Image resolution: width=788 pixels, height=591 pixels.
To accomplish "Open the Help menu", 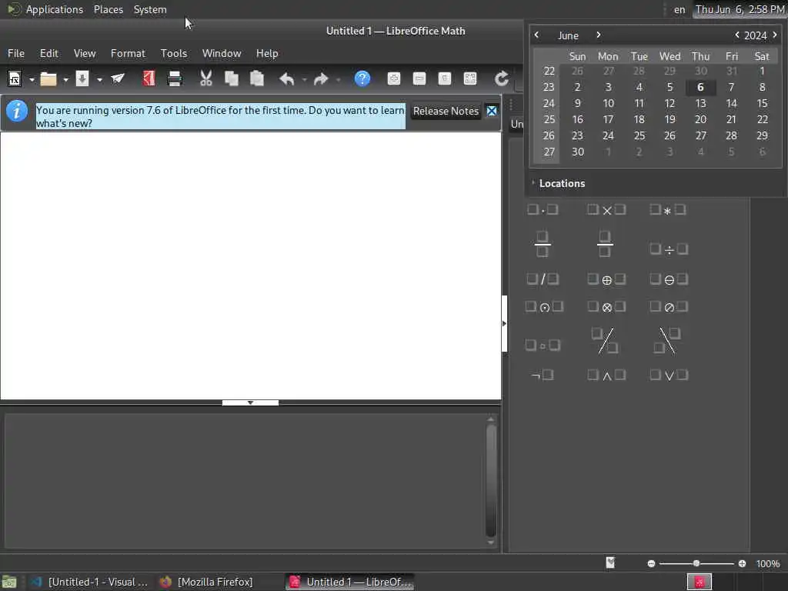I will pyautogui.click(x=267, y=53).
